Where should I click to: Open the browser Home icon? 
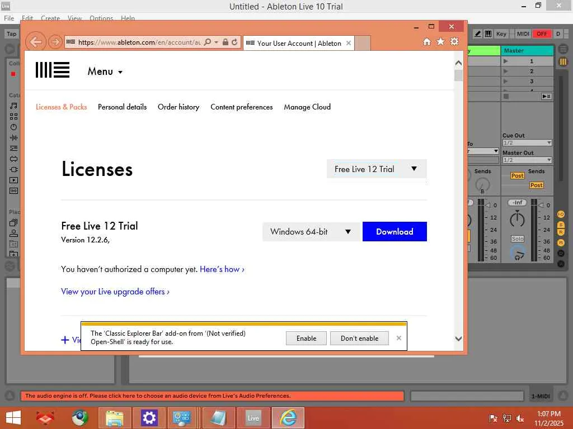tap(427, 41)
